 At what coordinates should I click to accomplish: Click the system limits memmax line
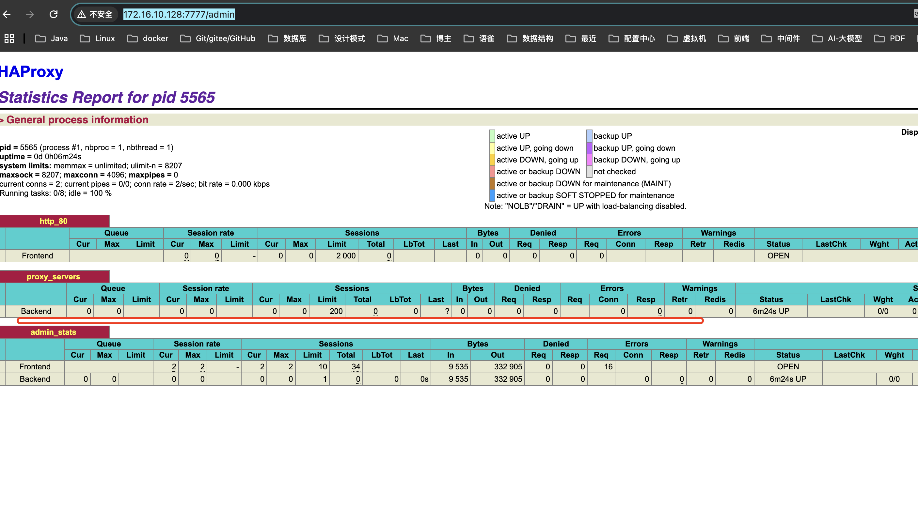click(x=91, y=166)
